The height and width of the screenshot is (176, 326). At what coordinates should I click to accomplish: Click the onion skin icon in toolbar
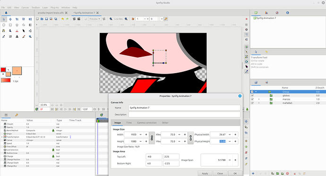[x=133, y=19]
